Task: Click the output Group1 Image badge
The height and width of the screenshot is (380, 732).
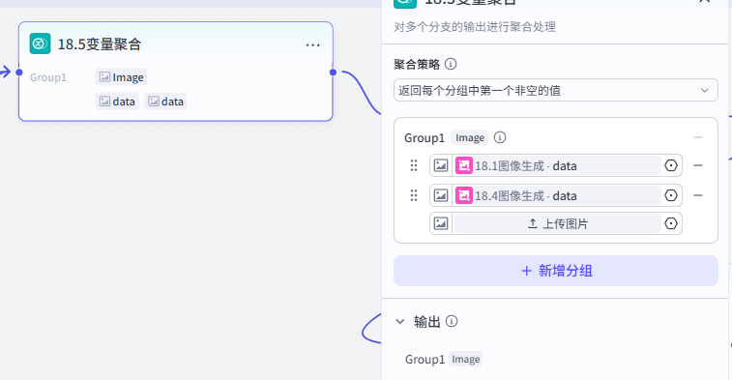Action: tap(465, 359)
